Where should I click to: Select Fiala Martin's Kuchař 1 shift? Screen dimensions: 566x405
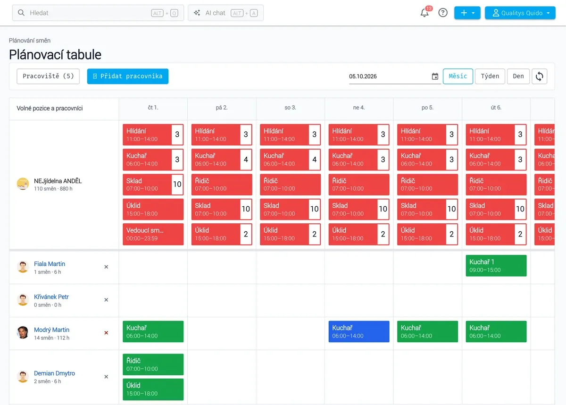pyautogui.click(x=496, y=266)
